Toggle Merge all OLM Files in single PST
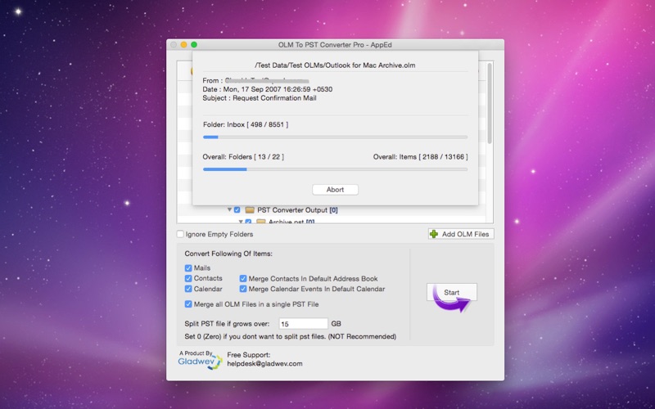The image size is (655, 409). [188, 304]
